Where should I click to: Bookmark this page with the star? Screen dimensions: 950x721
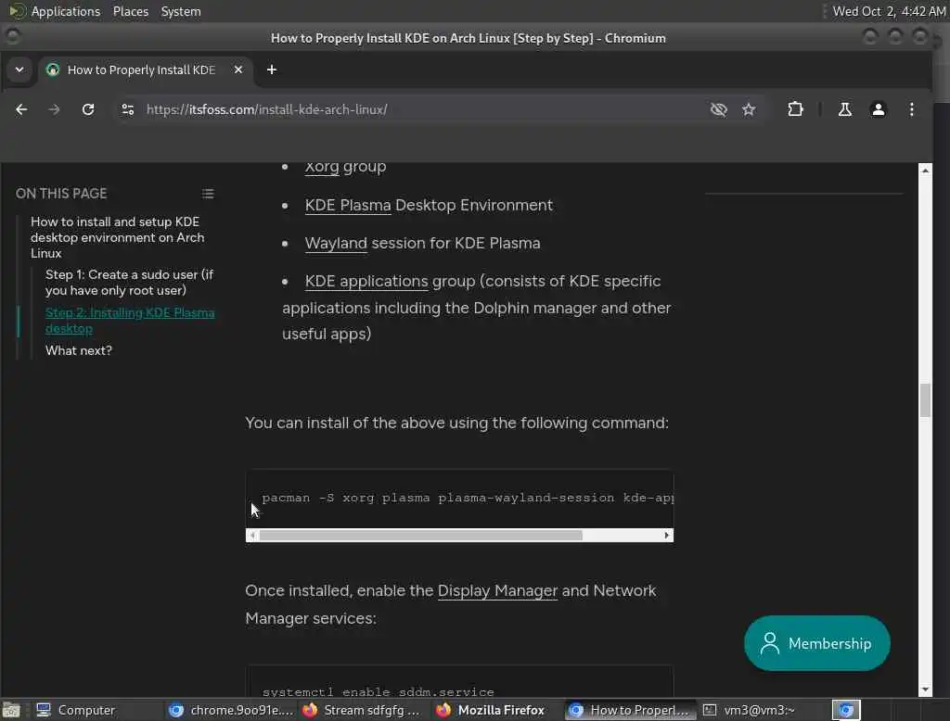click(x=749, y=109)
